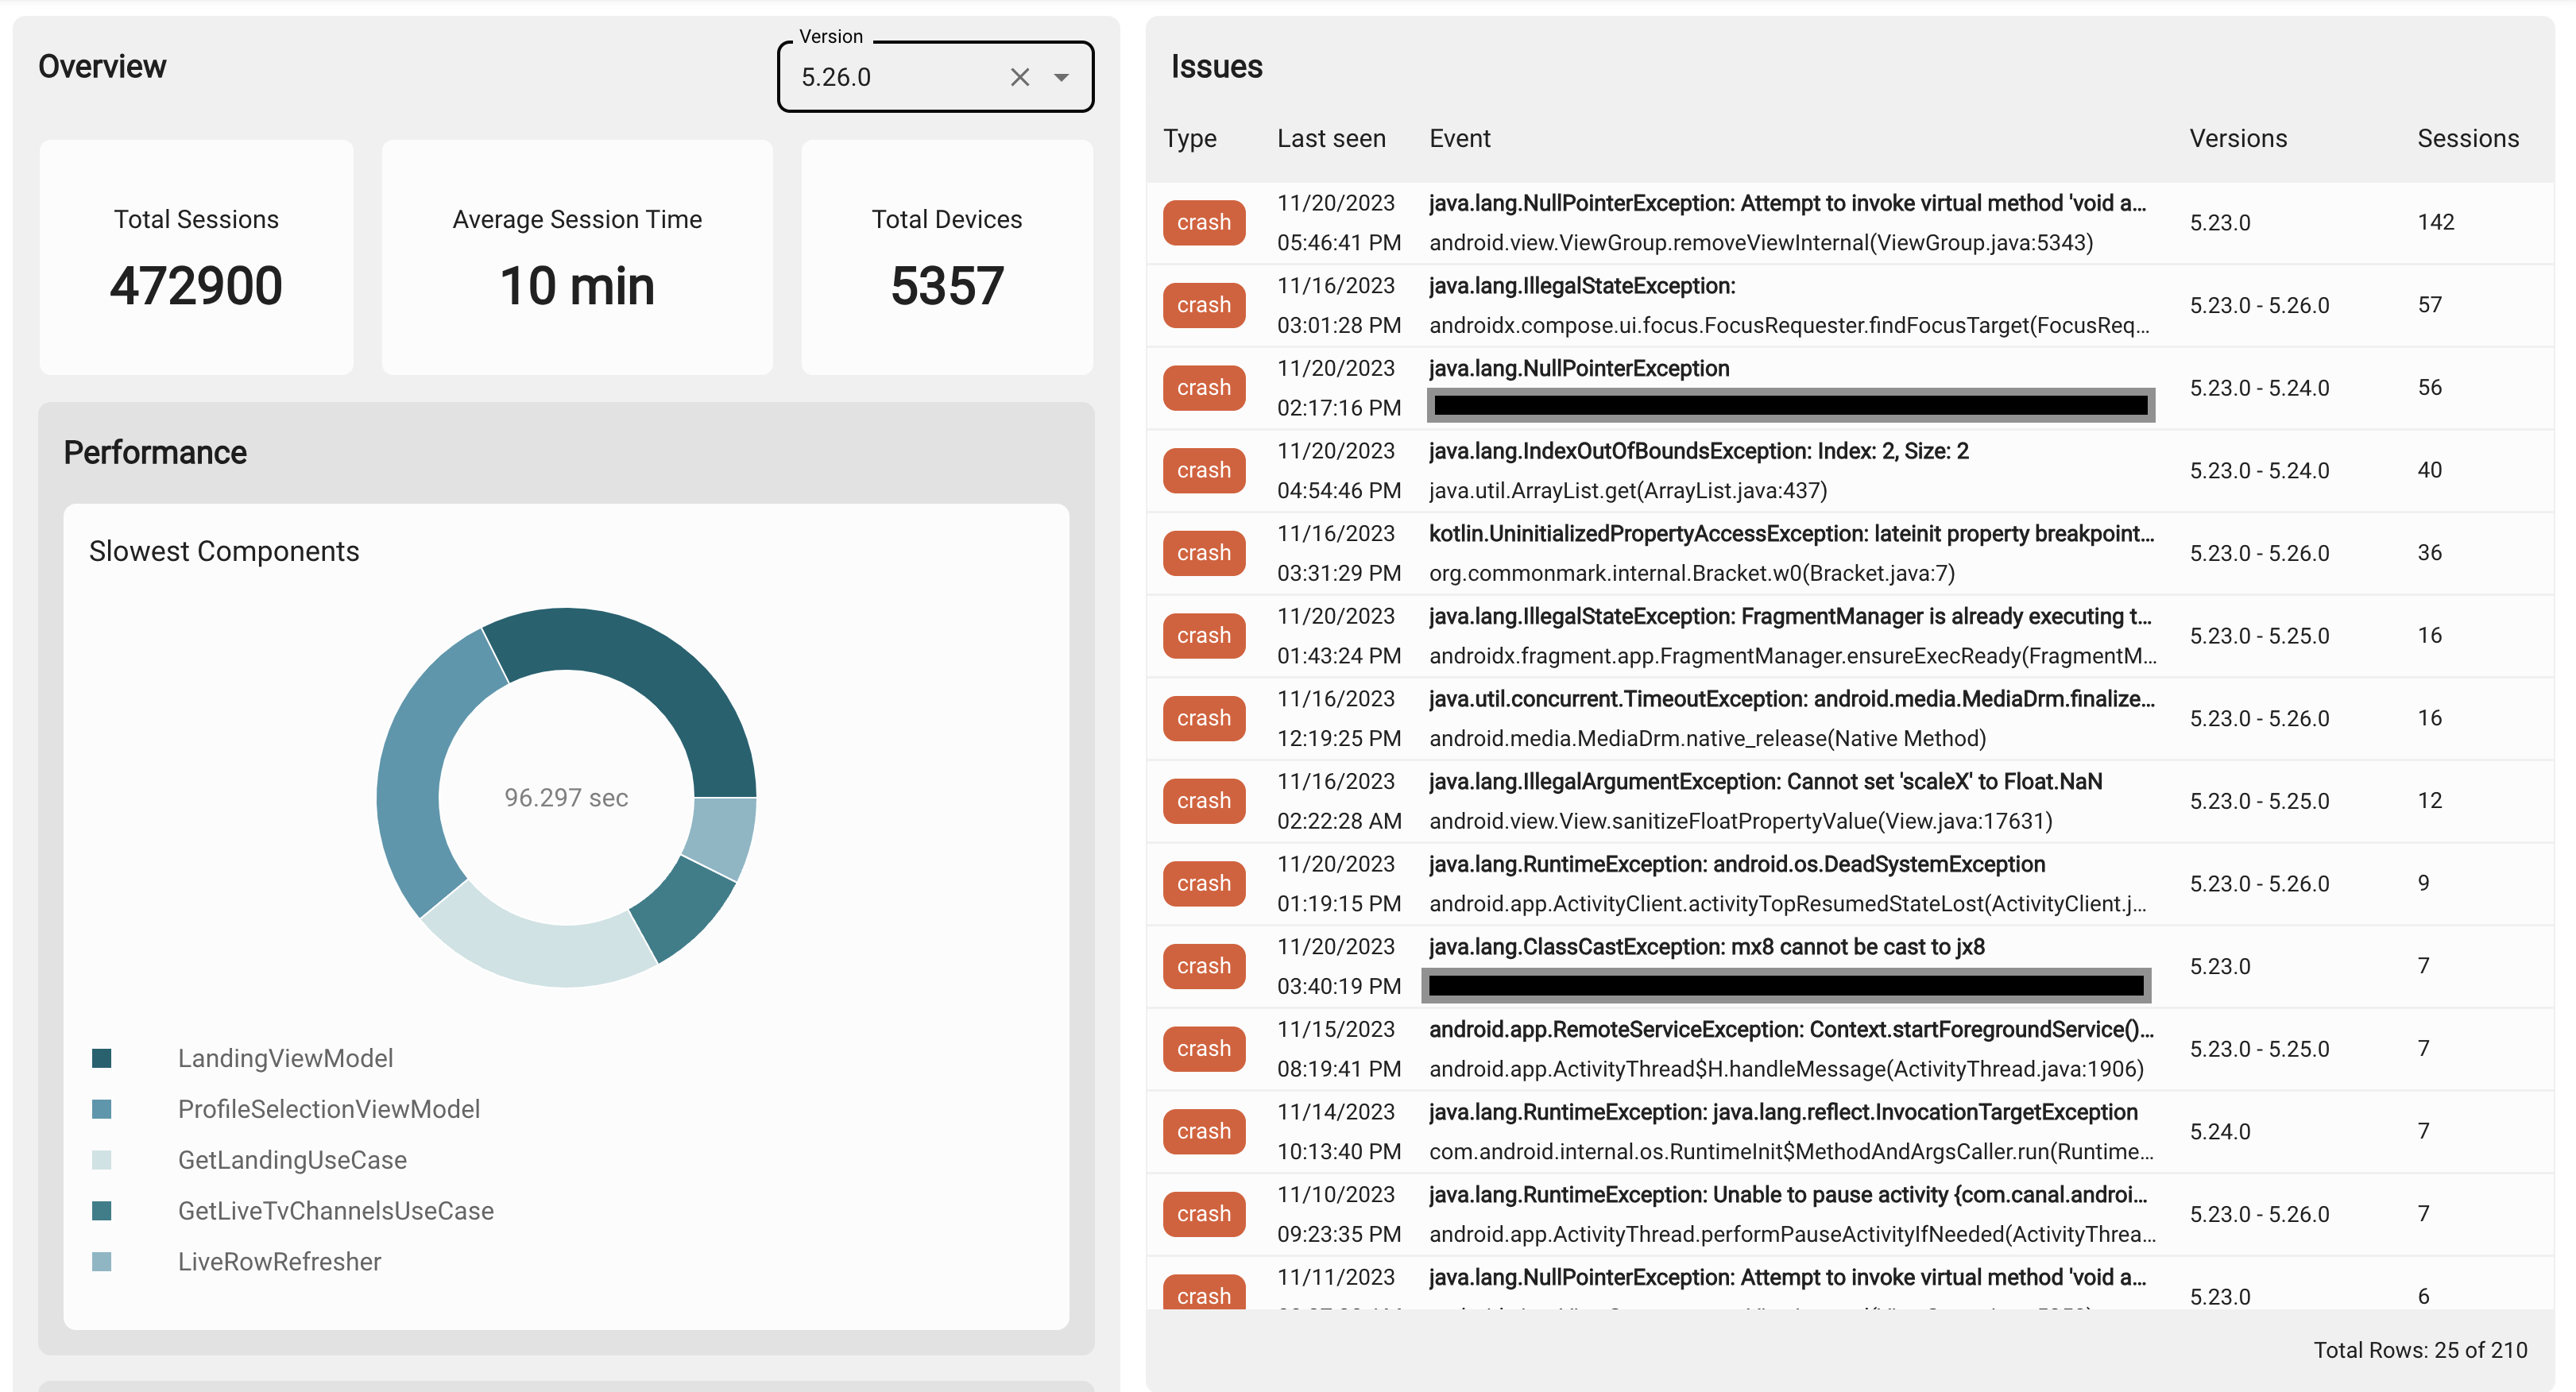2576x1392 pixels.
Task: Clear the selected version with the X icon
Action: pyautogui.click(x=1020, y=76)
